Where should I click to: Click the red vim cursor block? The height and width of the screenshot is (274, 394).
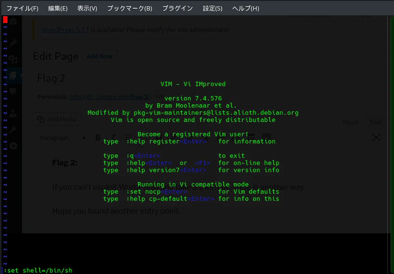5,20
